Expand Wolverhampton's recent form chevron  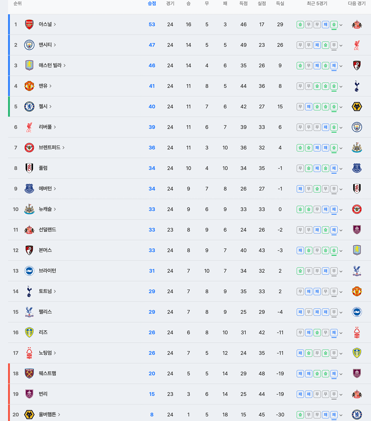(341, 415)
